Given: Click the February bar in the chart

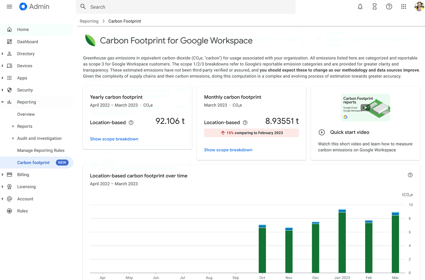Looking at the screenshot, I should pos(369,246).
